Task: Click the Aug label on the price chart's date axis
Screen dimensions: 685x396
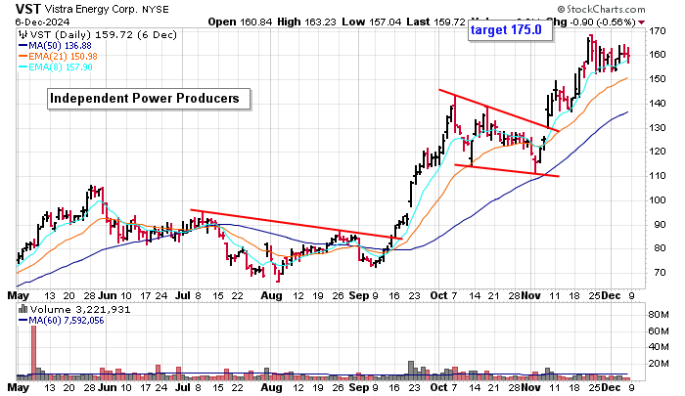Action: (271, 296)
